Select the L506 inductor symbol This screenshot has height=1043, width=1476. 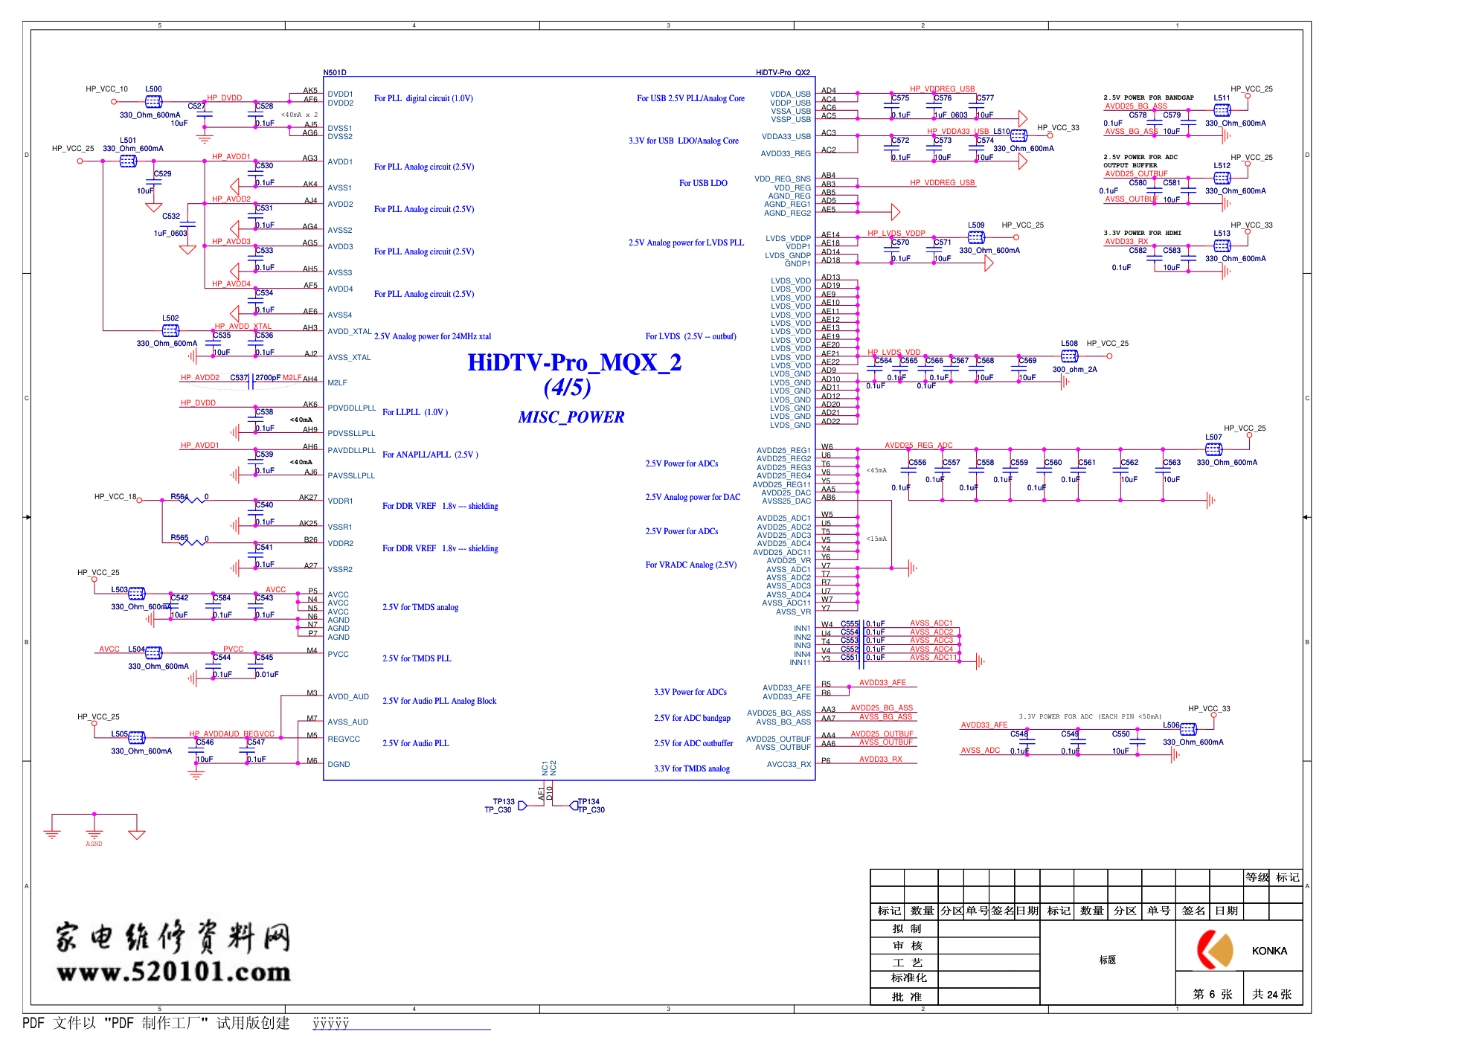pos(1189,729)
